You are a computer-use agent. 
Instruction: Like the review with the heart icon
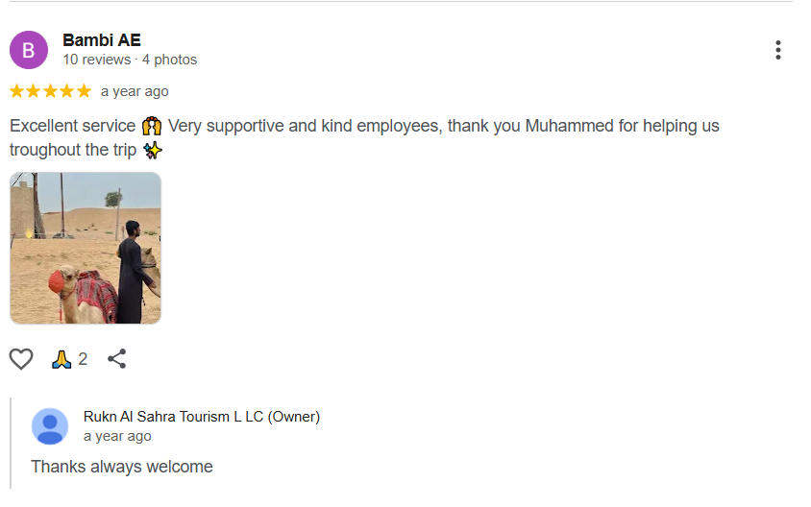click(21, 359)
